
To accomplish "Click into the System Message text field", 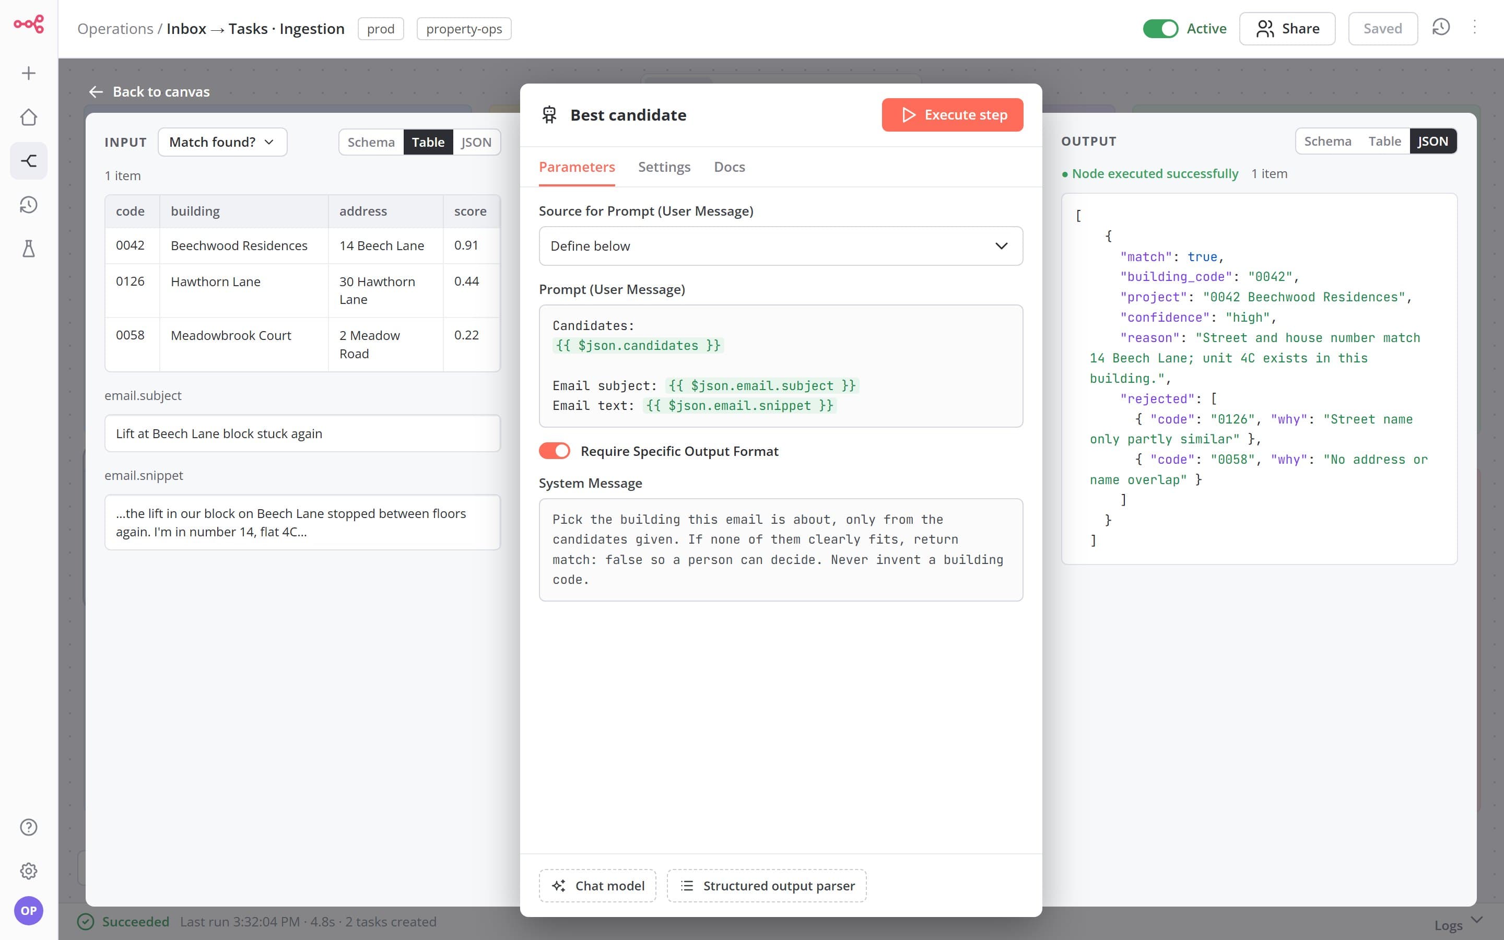I will (x=781, y=549).
